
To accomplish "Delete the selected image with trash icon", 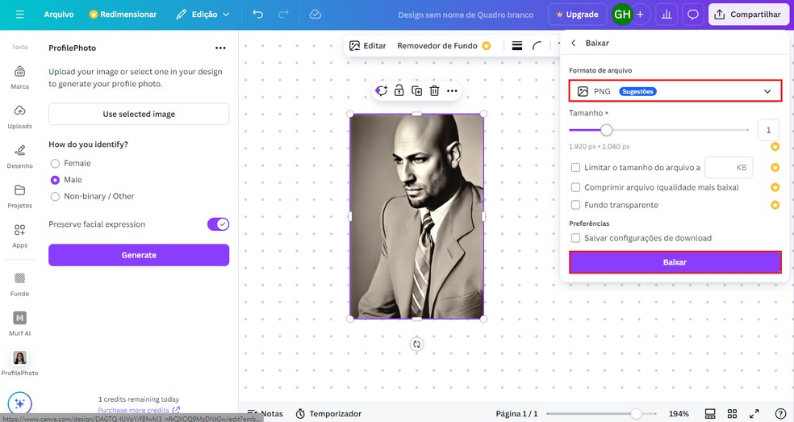I will pos(434,90).
